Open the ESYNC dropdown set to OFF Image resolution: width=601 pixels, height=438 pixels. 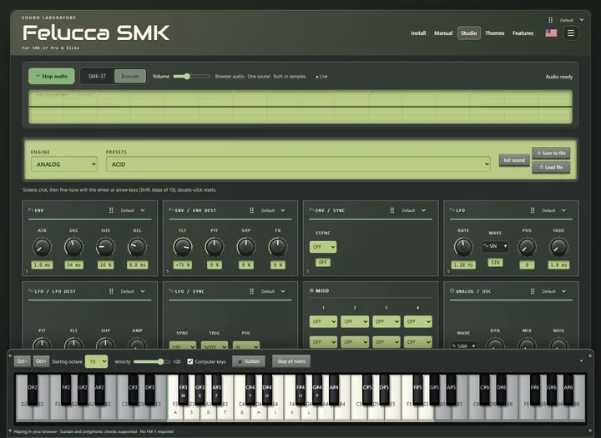coord(323,247)
